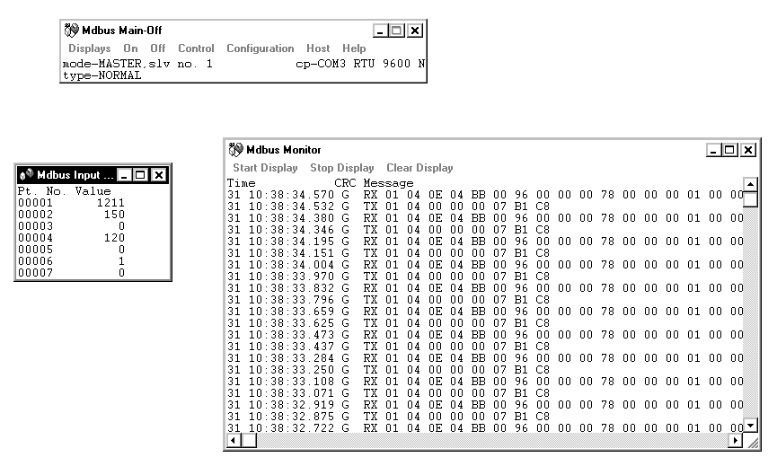This screenshot has width=777, height=466.
Task: Click the Monitor horizontal scrollbar left arrow
Action: point(234,440)
